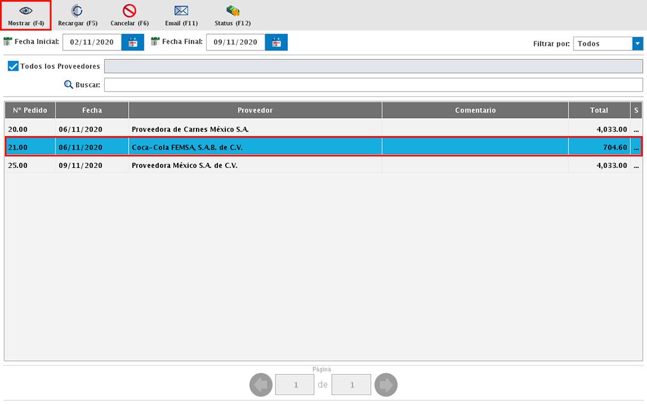Click into the Buscar search field
The image size is (647, 404).
click(x=373, y=85)
